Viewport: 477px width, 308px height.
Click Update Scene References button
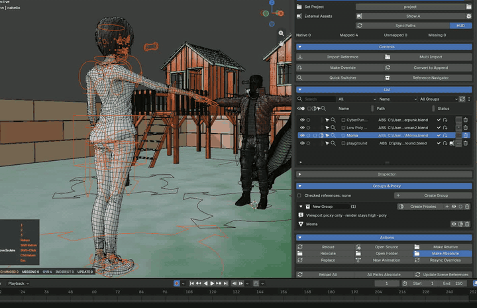click(443, 275)
